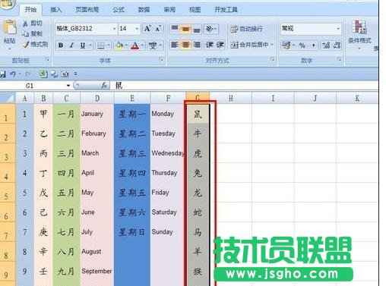386x286 pixels.
Task: Click the cell borders icon
Action: [x=101, y=46]
